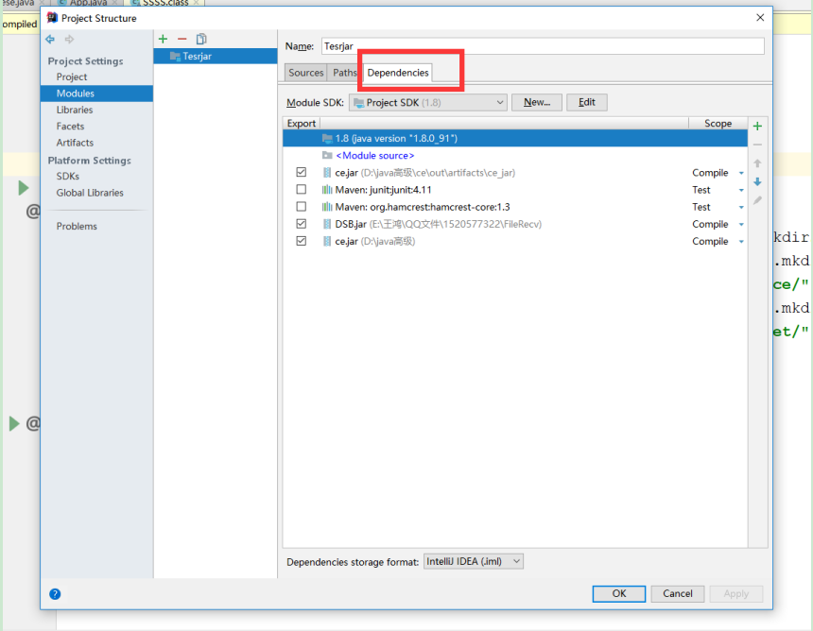
Task: Move dependency down with blue arrow
Action: coord(757,182)
